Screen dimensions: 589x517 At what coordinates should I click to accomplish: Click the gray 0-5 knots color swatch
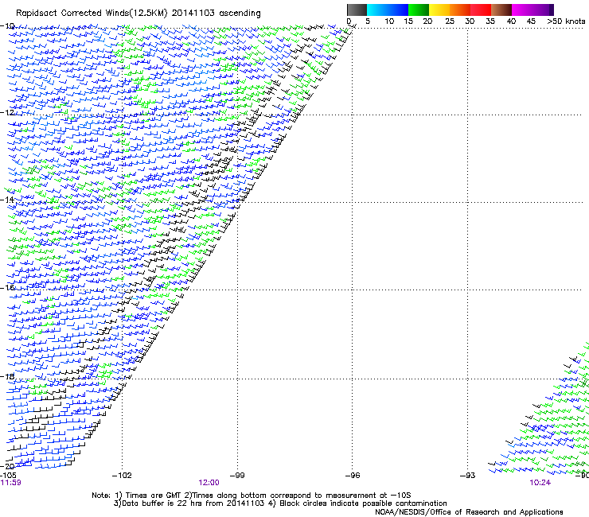357,10
